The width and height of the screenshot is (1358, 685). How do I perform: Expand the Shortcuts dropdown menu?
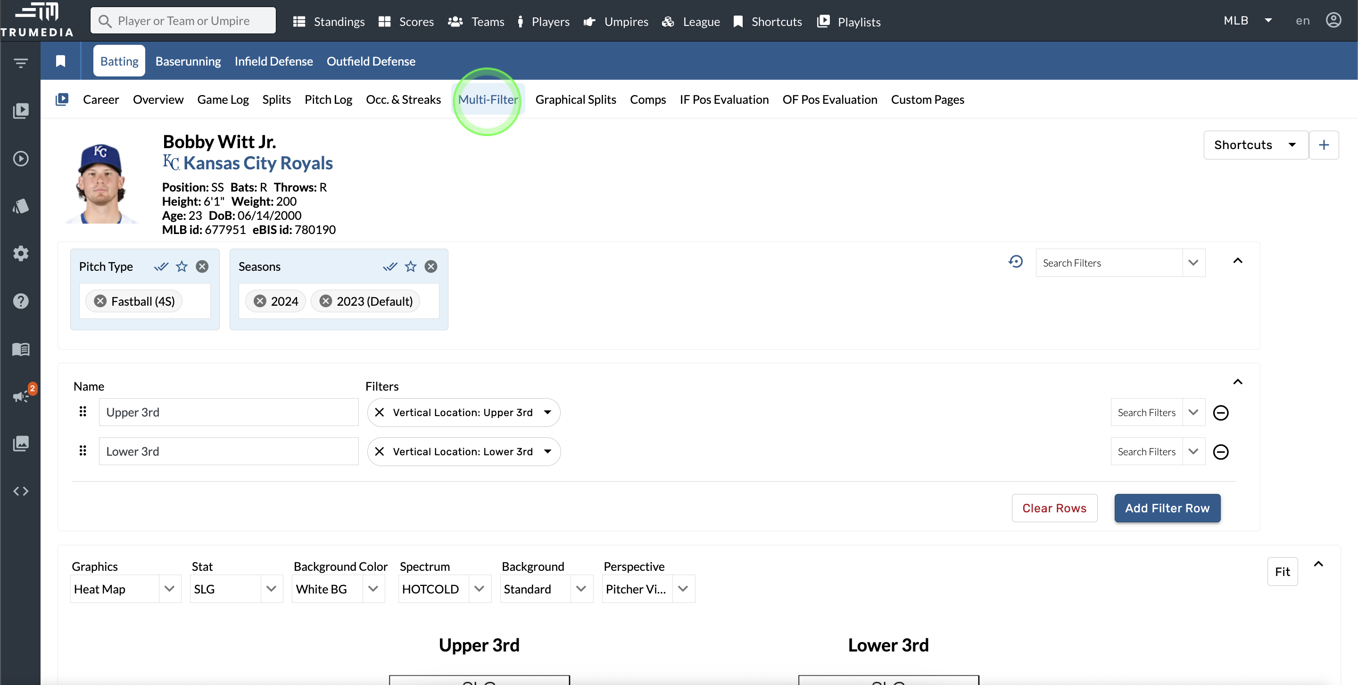(x=1255, y=145)
